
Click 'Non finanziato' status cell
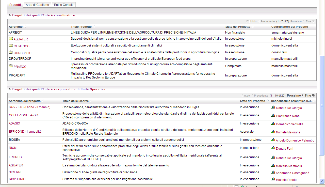(235, 33)
